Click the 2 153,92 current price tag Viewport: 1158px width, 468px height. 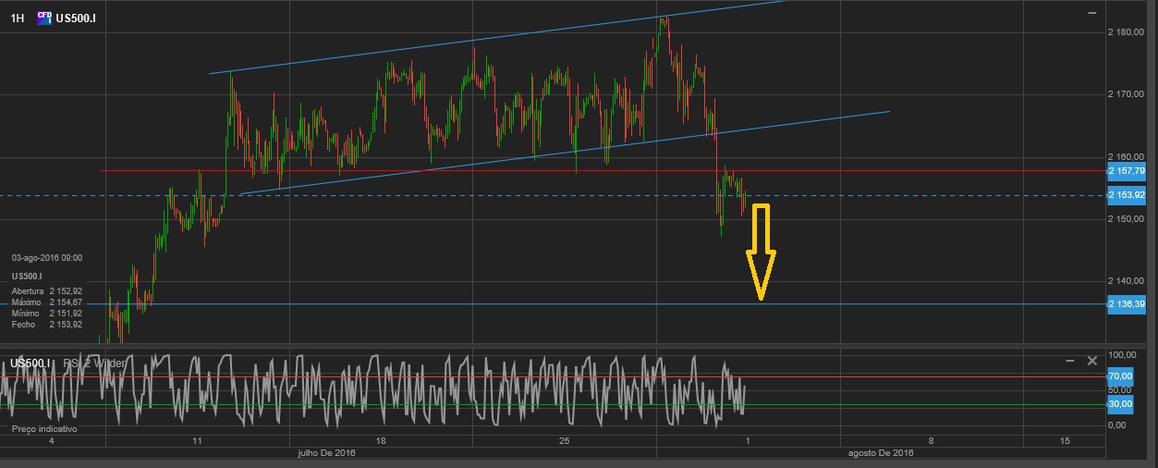coord(1126,195)
